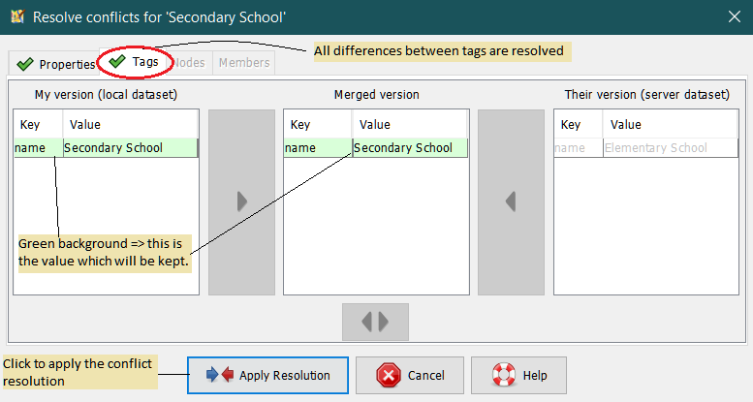Select the disabled Nodes tab
753x402 pixels.
pos(188,63)
